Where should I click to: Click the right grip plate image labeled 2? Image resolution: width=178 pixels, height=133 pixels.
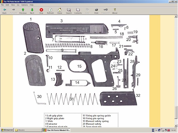pos(35,70)
